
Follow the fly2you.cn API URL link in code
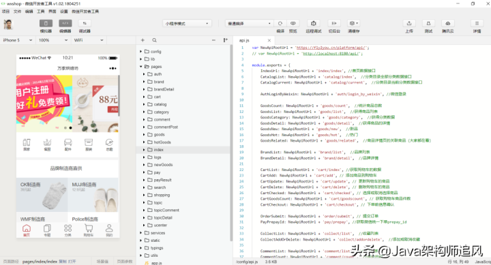[330, 48]
